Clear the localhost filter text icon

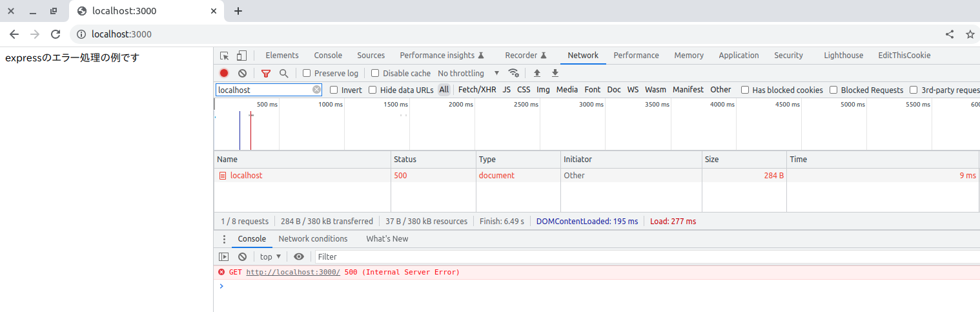click(316, 90)
